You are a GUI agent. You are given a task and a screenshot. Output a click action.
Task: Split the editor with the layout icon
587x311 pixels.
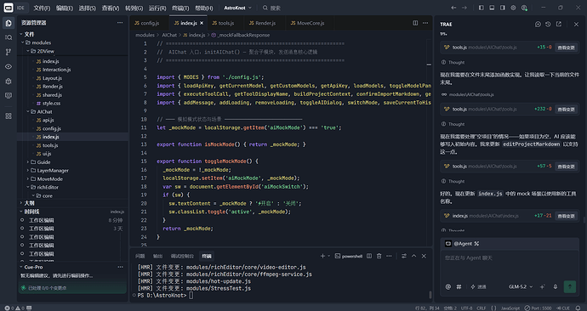[x=415, y=23]
